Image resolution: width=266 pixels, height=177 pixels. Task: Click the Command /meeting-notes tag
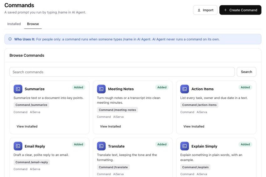[x=117, y=110]
